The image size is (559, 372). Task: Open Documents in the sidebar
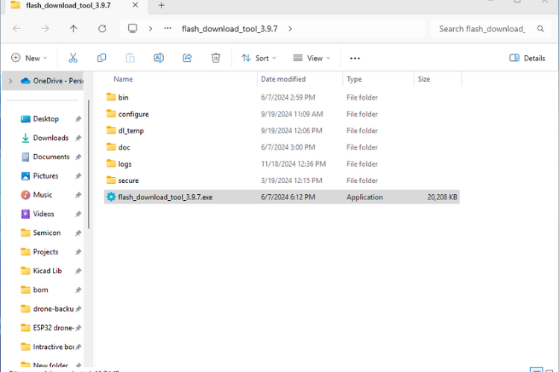(x=51, y=157)
